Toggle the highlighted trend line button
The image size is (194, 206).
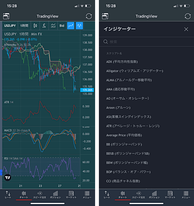[71, 26]
